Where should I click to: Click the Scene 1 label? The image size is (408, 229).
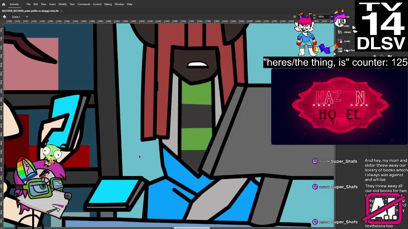click(16, 17)
